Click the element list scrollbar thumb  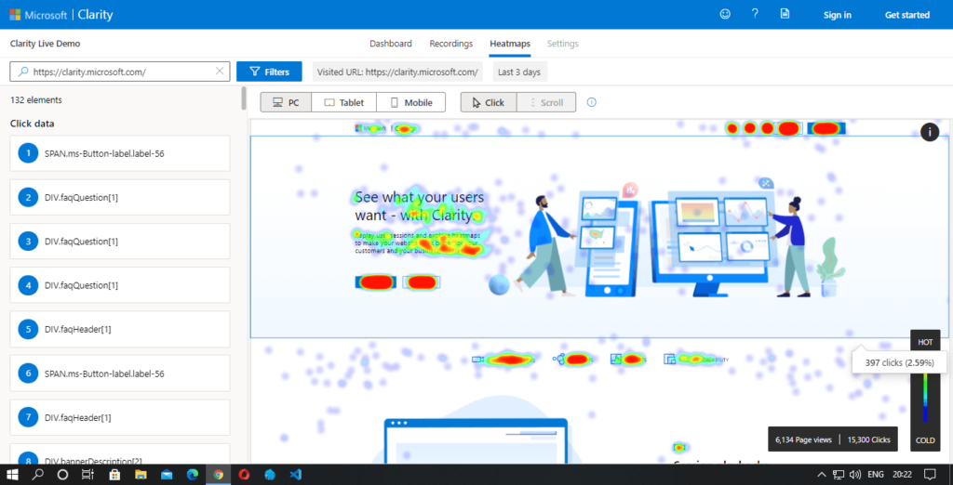click(244, 98)
